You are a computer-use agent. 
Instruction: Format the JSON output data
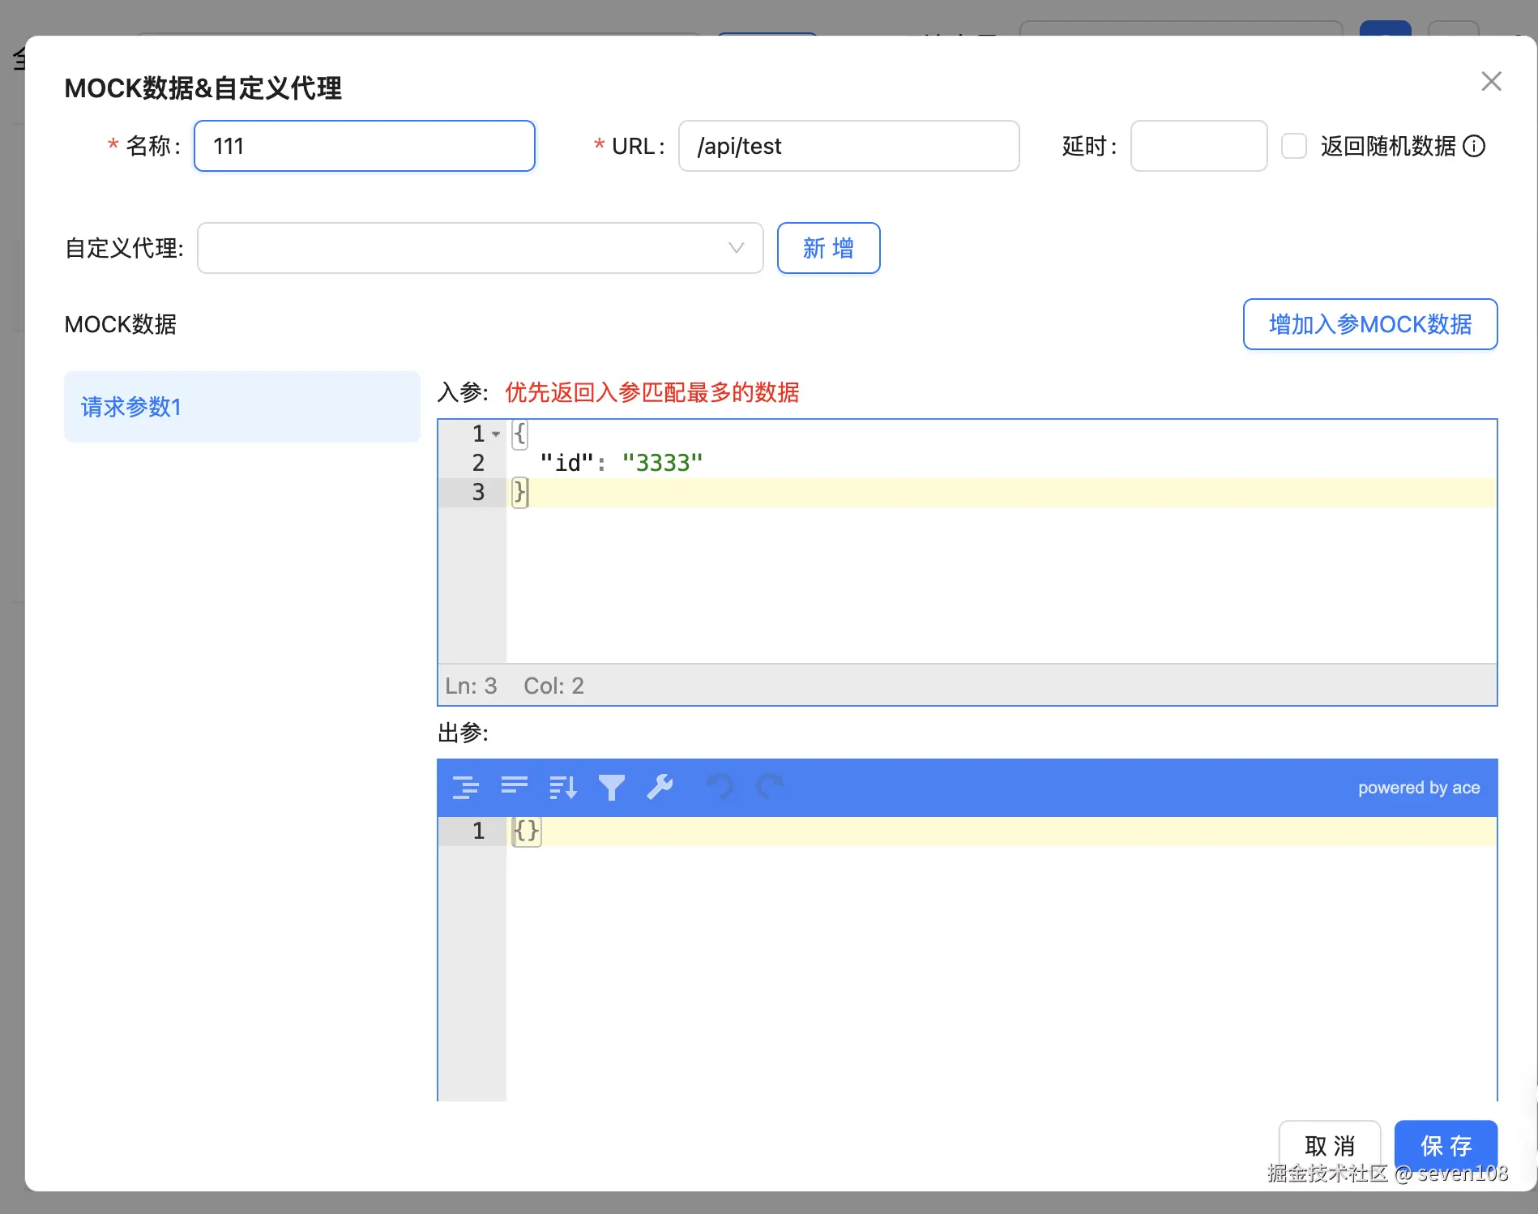[465, 787]
